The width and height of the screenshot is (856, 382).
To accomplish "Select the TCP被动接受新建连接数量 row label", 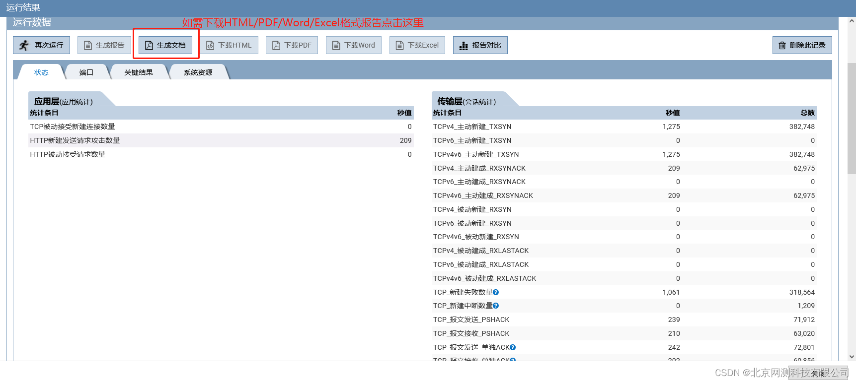I will (73, 127).
